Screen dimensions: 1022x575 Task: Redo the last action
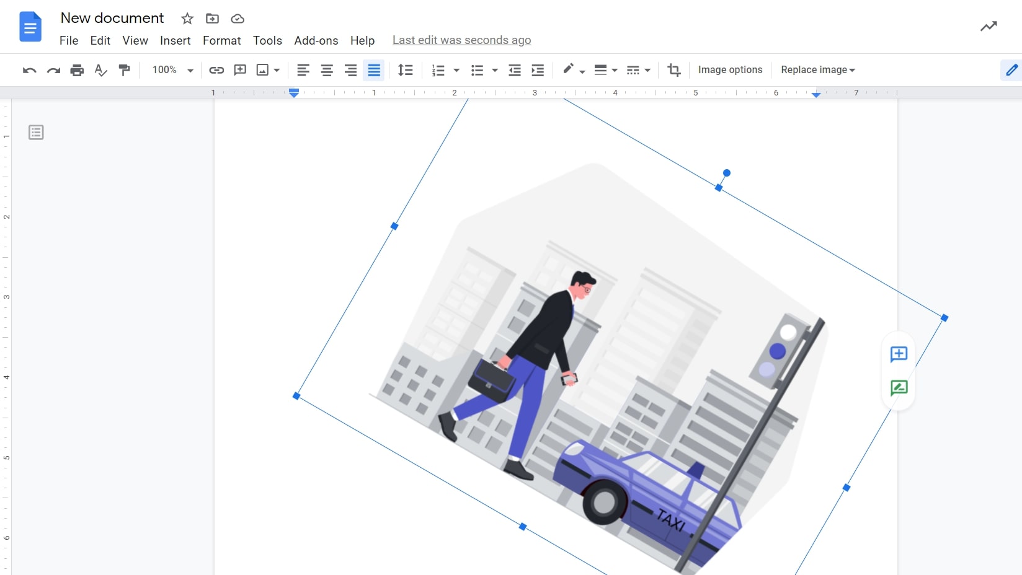[53, 70]
